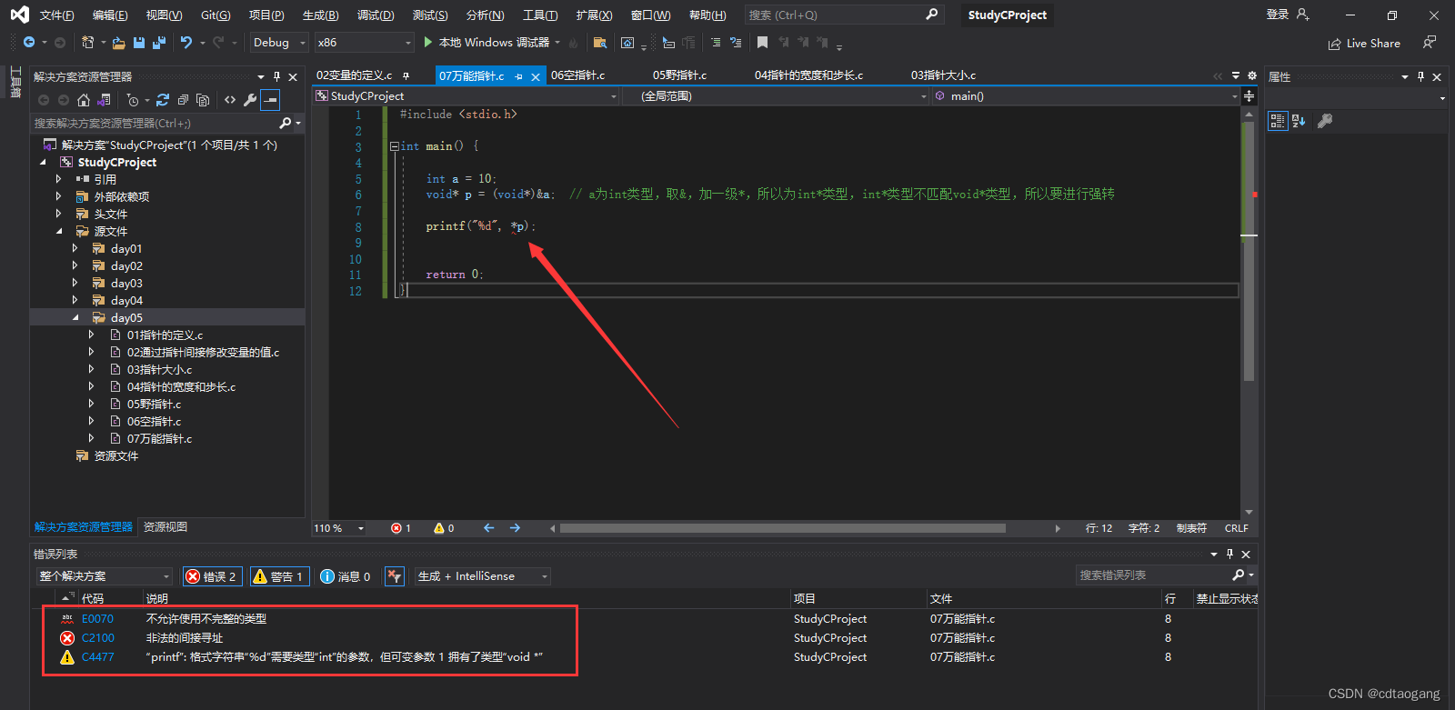Open Live Share
1455x710 pixels.
1364,44
